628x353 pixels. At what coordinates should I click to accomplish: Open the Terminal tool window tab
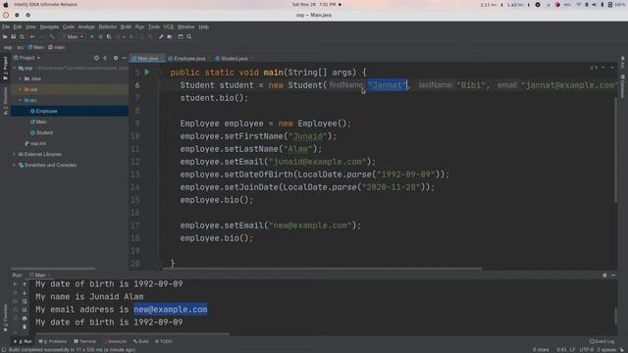(x=85, y=341)
